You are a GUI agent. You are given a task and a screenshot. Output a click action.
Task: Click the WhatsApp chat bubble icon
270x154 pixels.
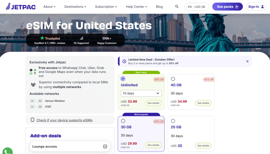7,151
